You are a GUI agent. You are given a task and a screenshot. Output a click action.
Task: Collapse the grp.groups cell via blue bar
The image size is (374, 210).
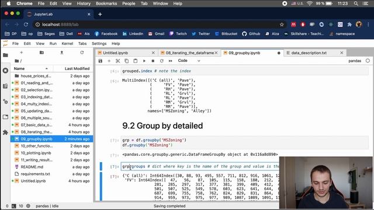[x=101, y=166]
